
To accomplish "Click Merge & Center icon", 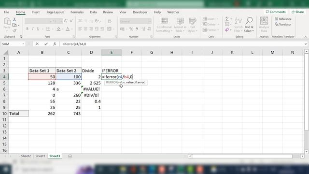I will (x=110, y=29).
